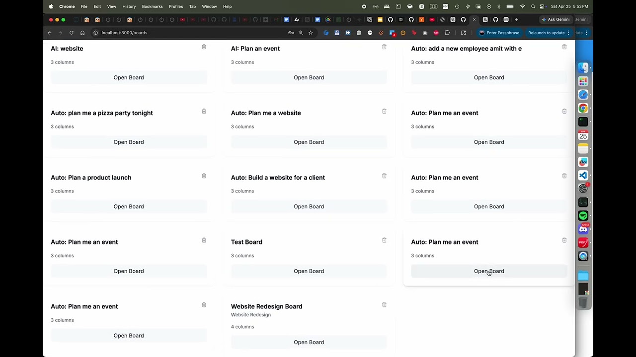636x357 pixels.
Task: Delete the Website Redesign Board
Action: tap(384, 304)
